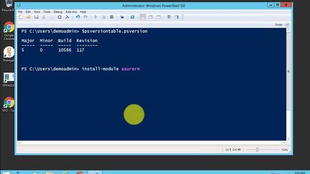Click the vertical scrollbar thumb in console
The height and width of the screenshot is (174, 310).
coord(288,71)
